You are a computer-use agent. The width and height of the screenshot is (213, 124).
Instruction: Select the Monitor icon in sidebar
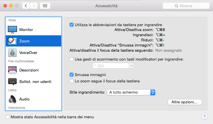click(x=12, y=30)
